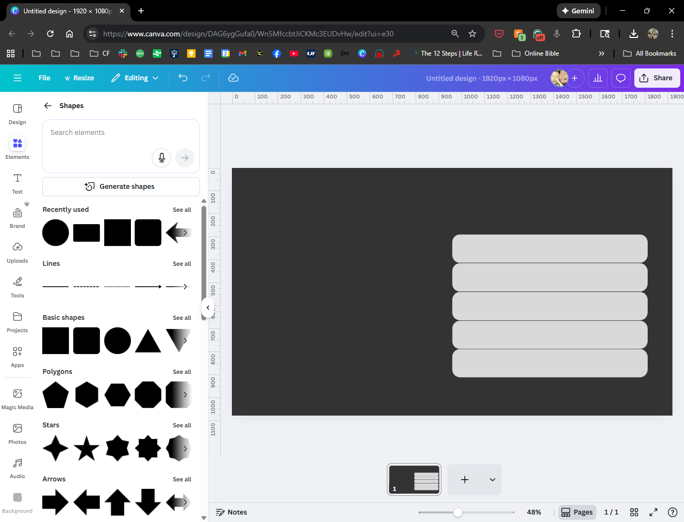The width and height of the screenshot is (684, 522).
Task: Open the Magic Media app
Action: [17, 398]
